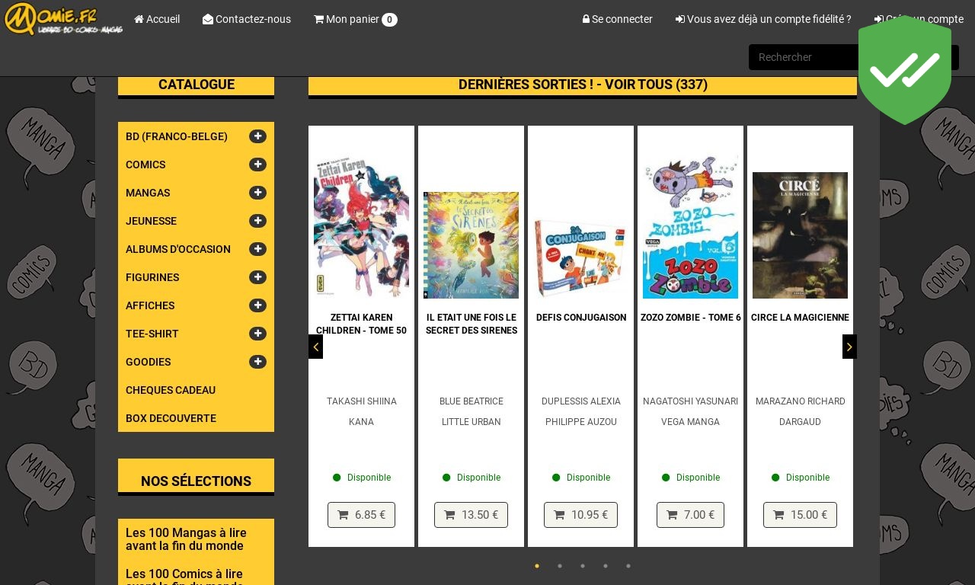This screenshot has height=585, width=975.
Task: Open the Defis Conjugaison title link
Action: tap(581, 318)
